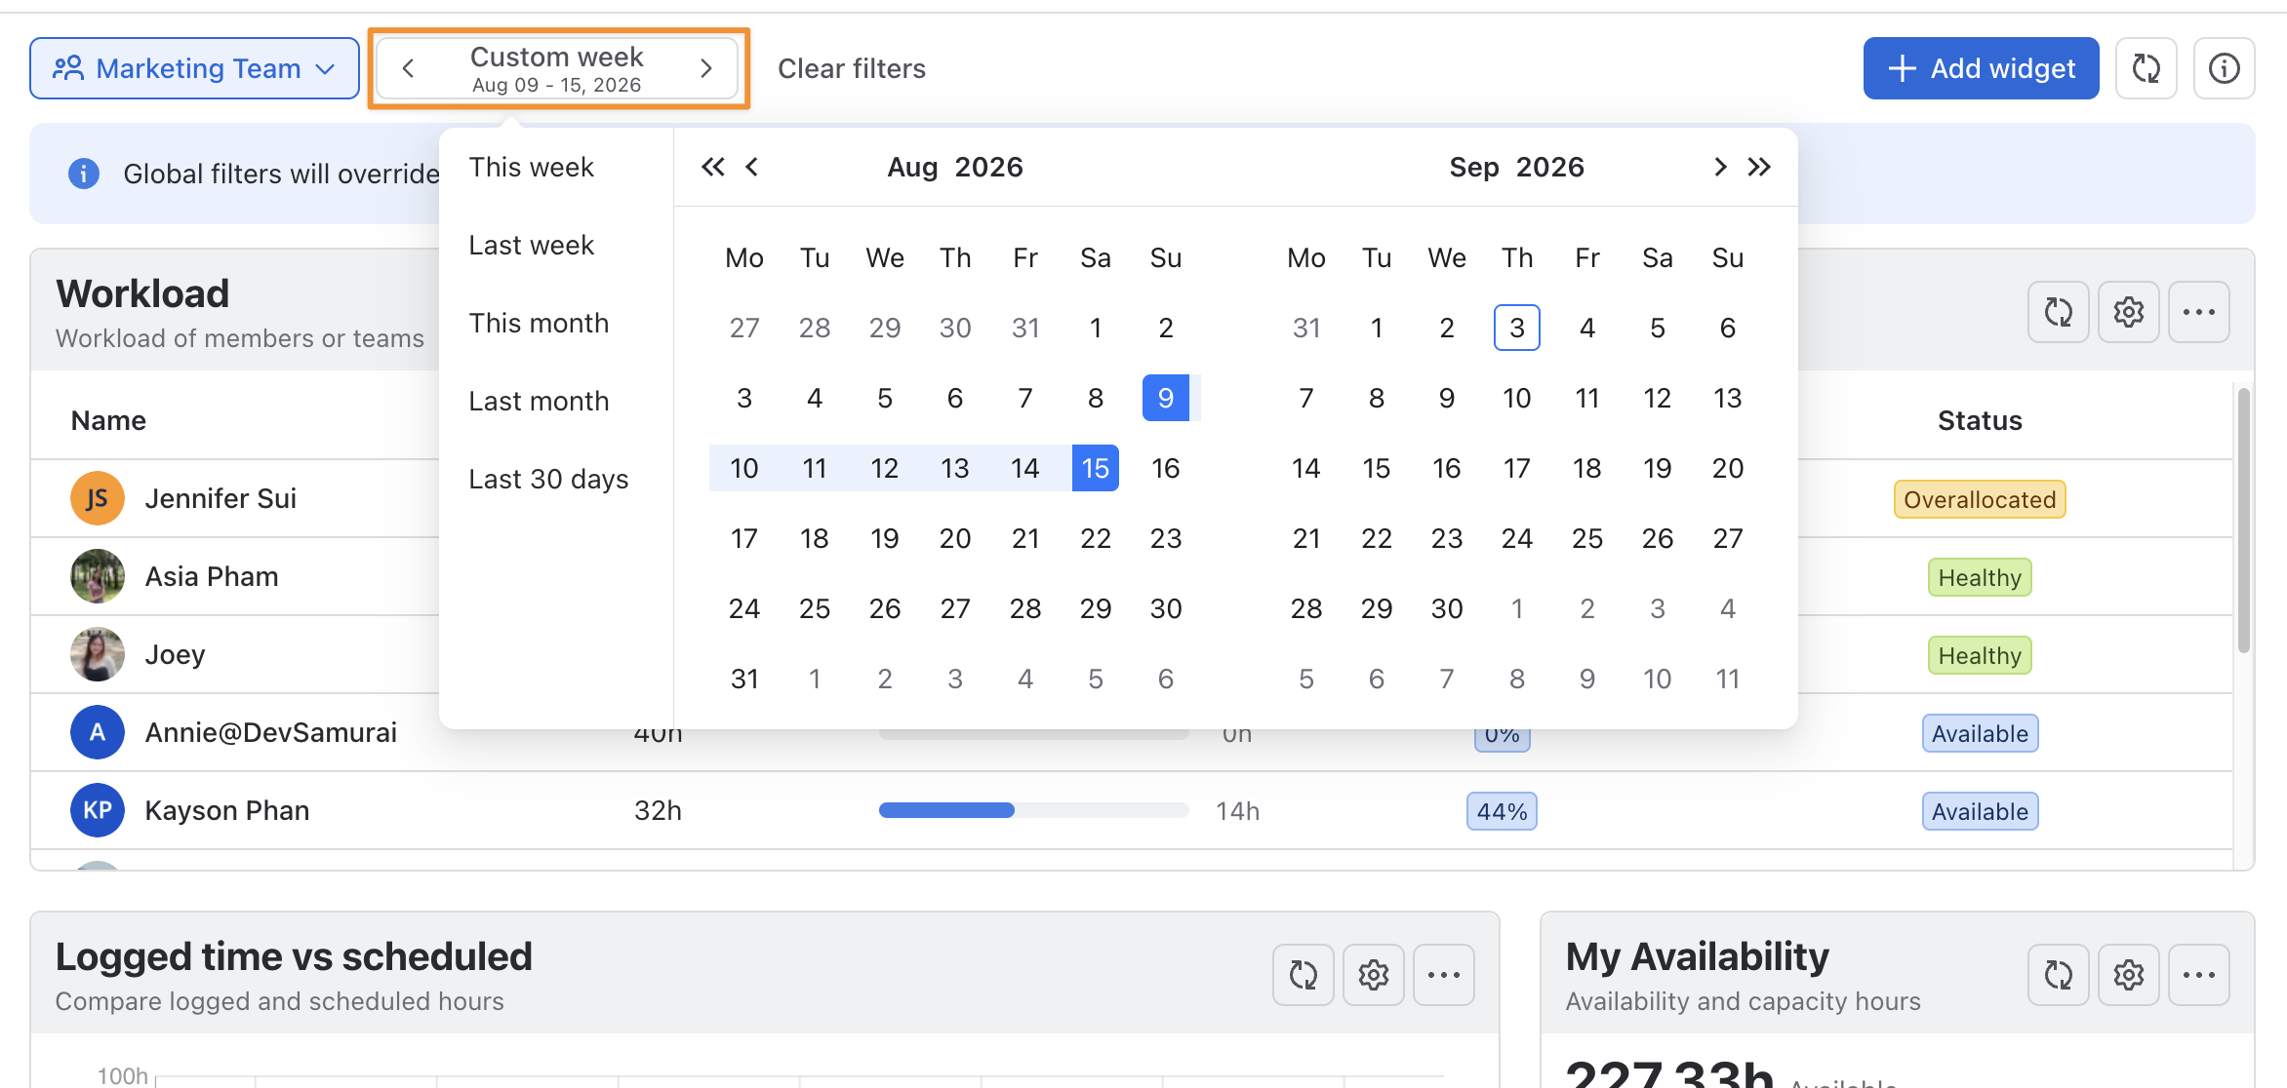
Task: Jump back one year in calendar
Action: [713, 167]
